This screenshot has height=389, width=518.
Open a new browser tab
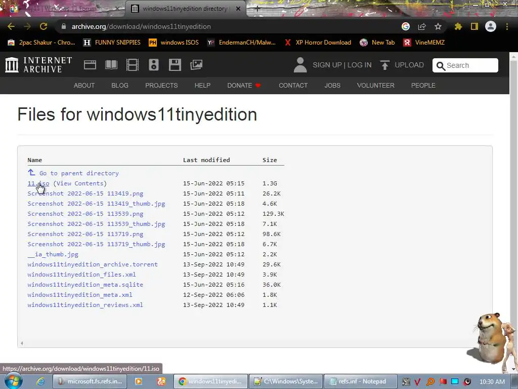[x=257, y=9]
